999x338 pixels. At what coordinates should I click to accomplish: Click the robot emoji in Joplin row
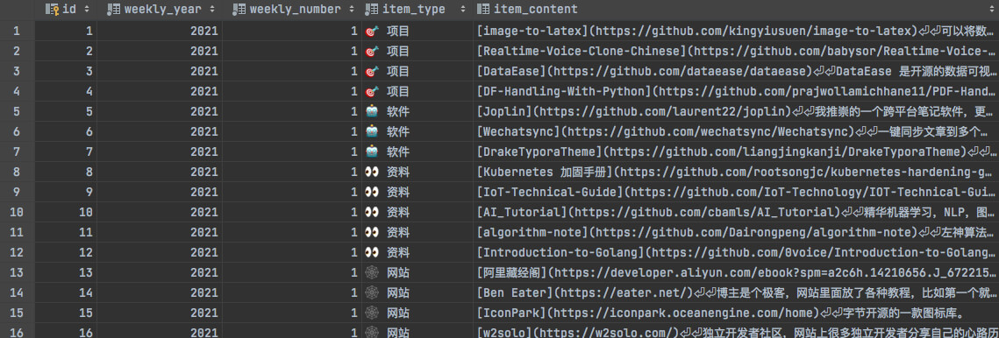tap(372, 111)
